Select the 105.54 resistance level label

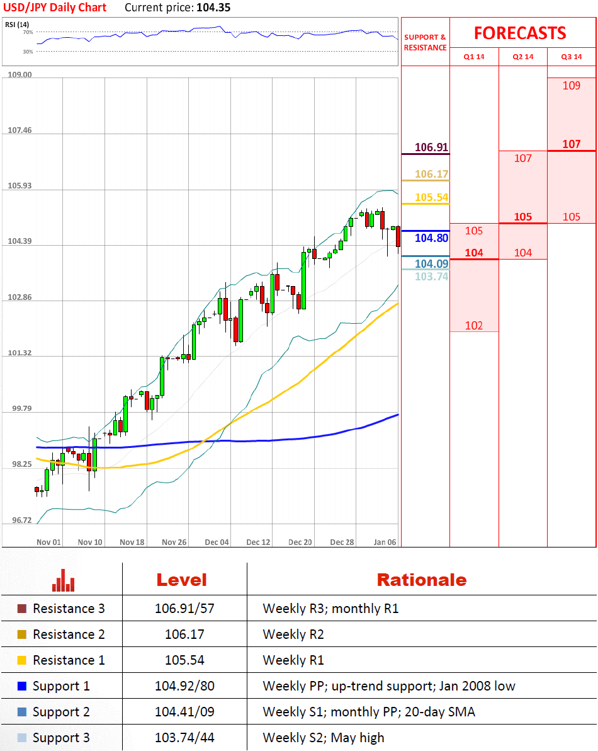(x=431, y=198)
